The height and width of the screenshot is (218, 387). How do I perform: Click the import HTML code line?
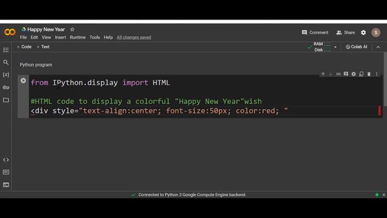tap(100, 82)
